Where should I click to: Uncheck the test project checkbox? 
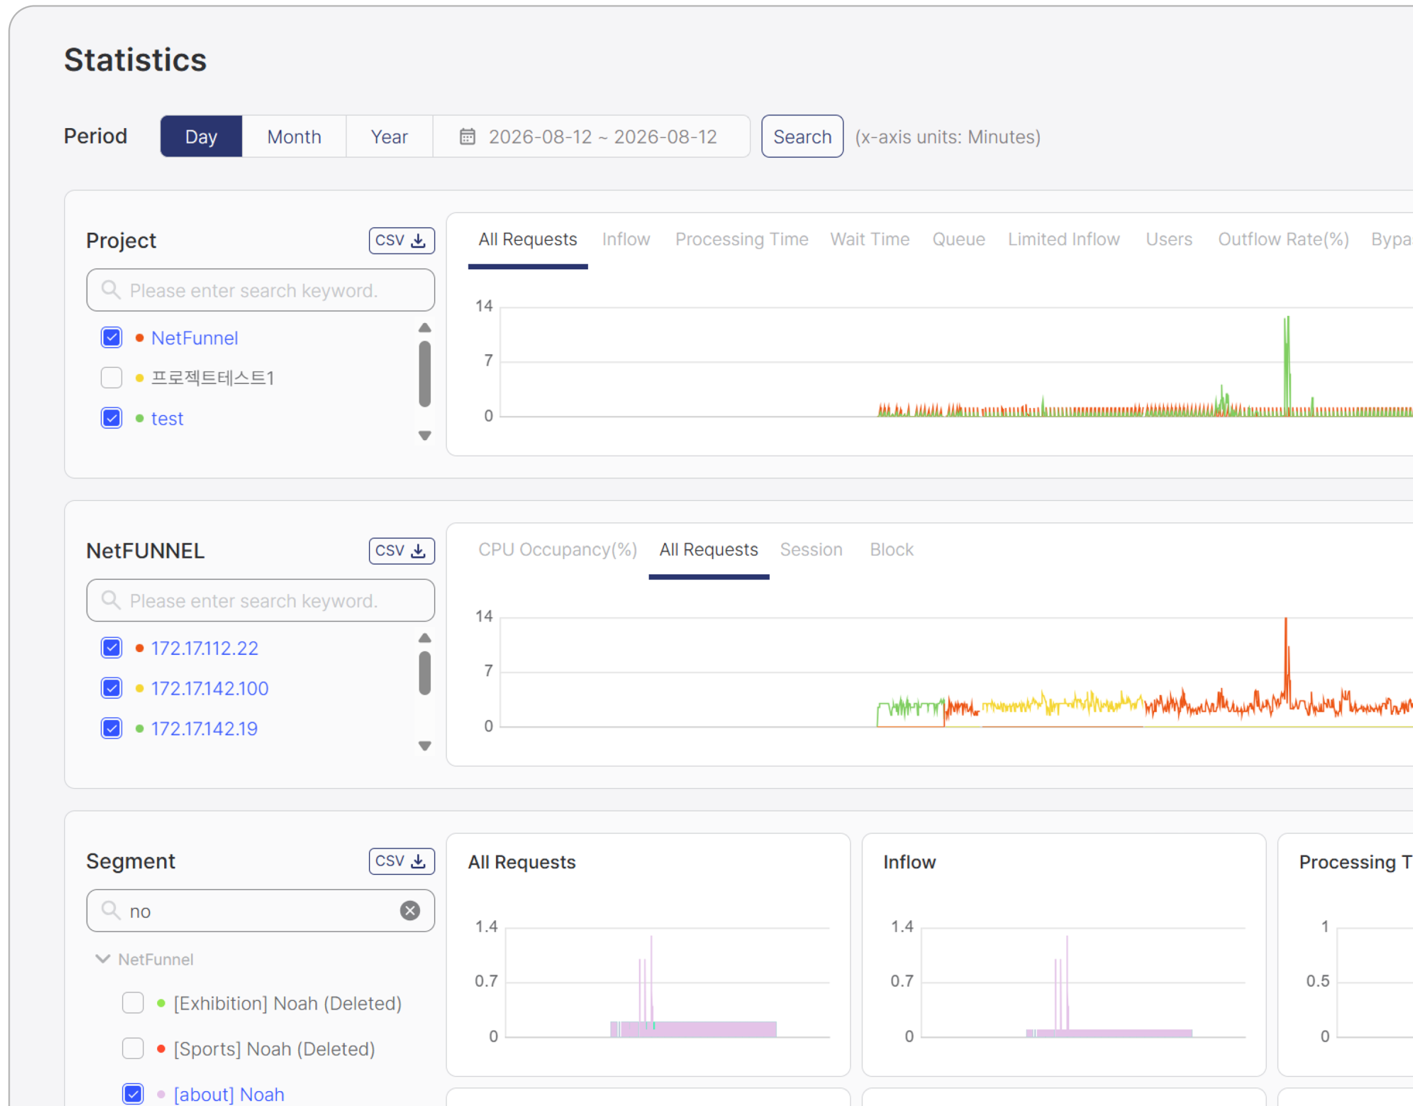[111, 418]
